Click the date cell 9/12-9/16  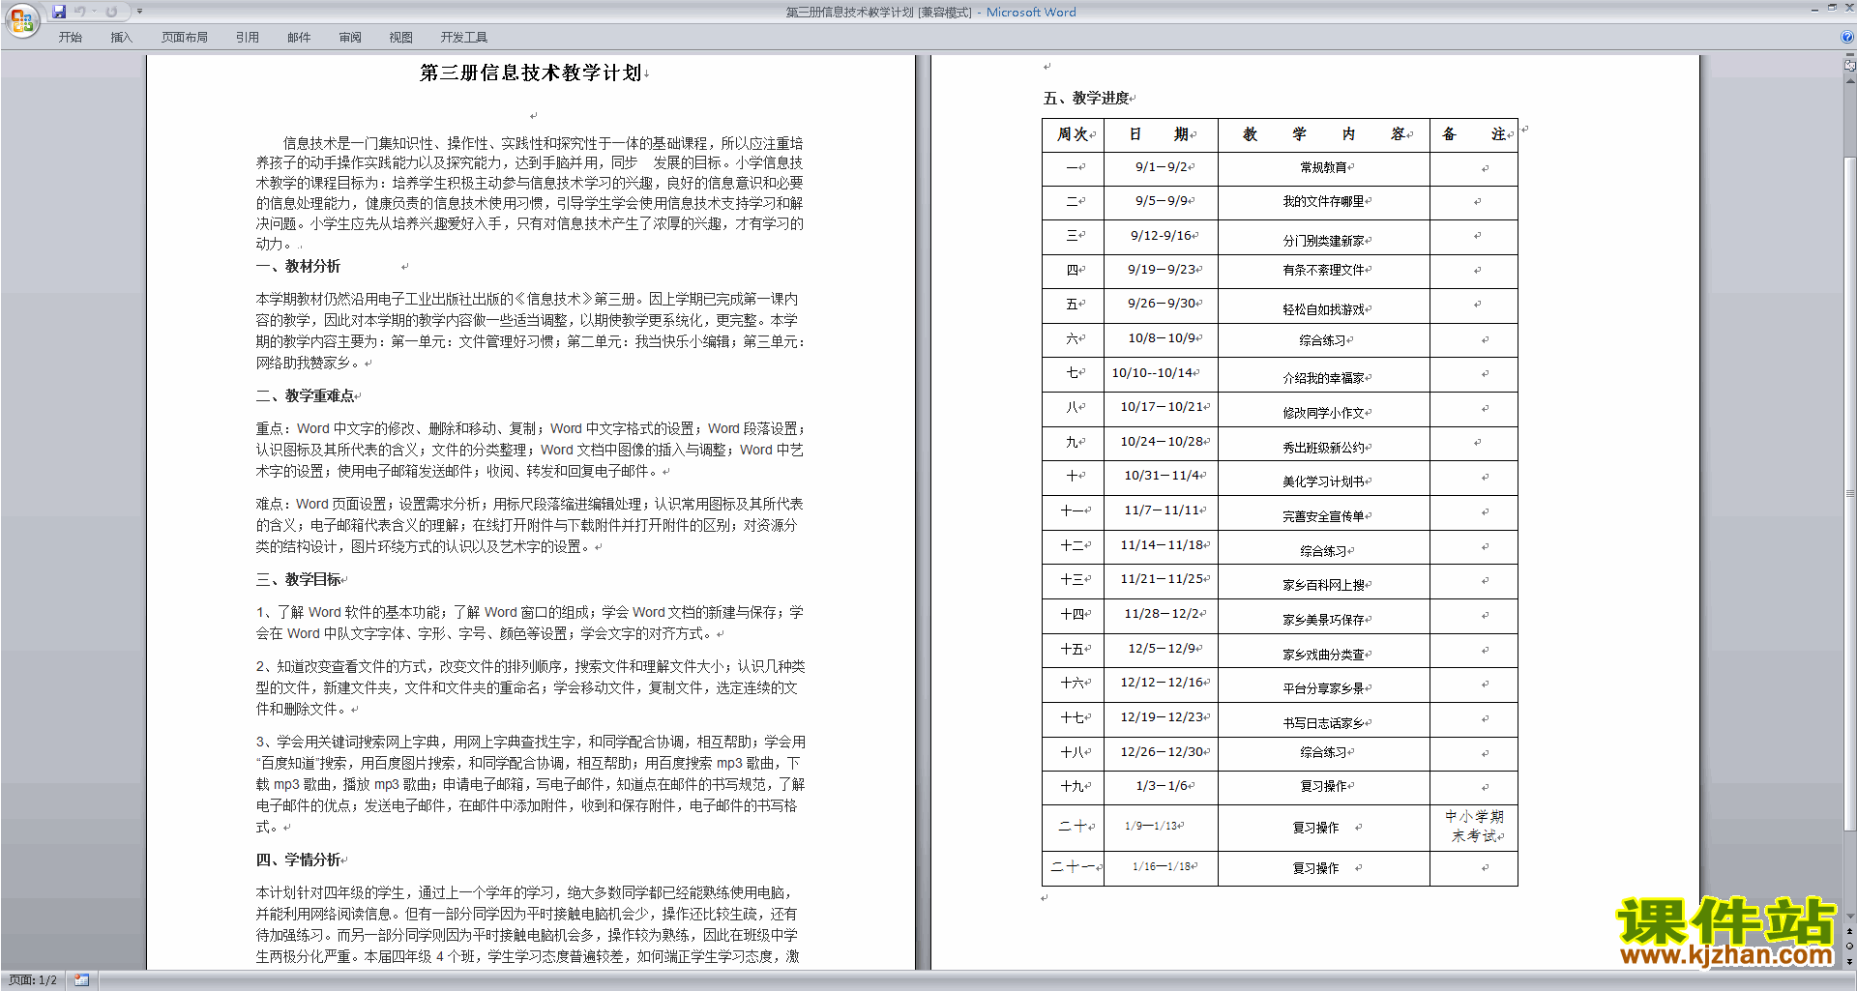pos(1162,235)
